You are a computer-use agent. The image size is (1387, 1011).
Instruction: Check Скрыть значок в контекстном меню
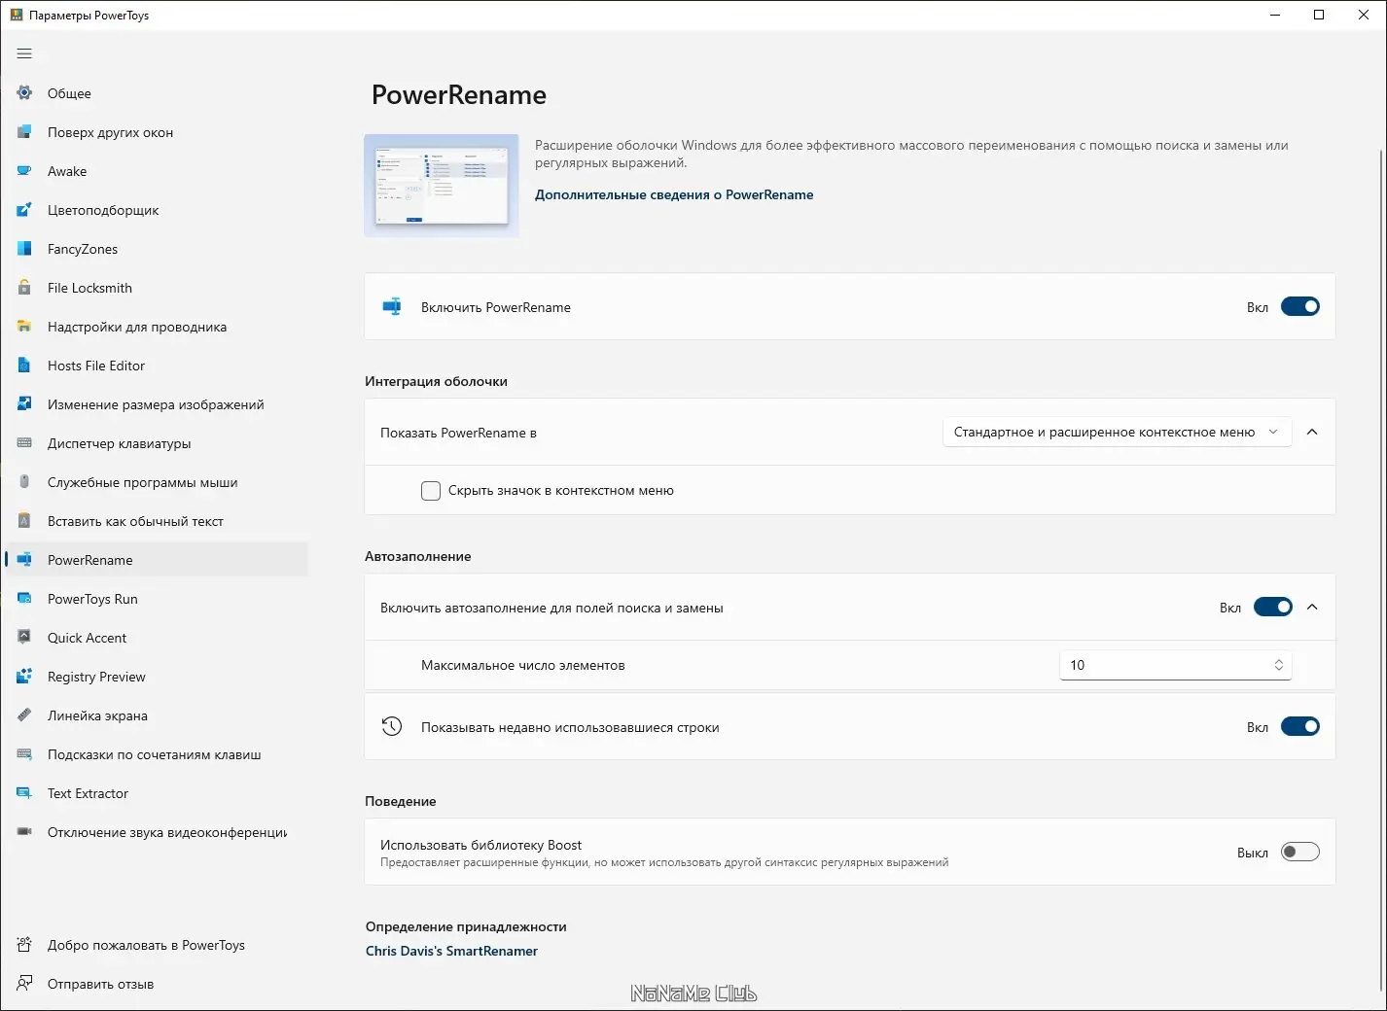(431, 491)
